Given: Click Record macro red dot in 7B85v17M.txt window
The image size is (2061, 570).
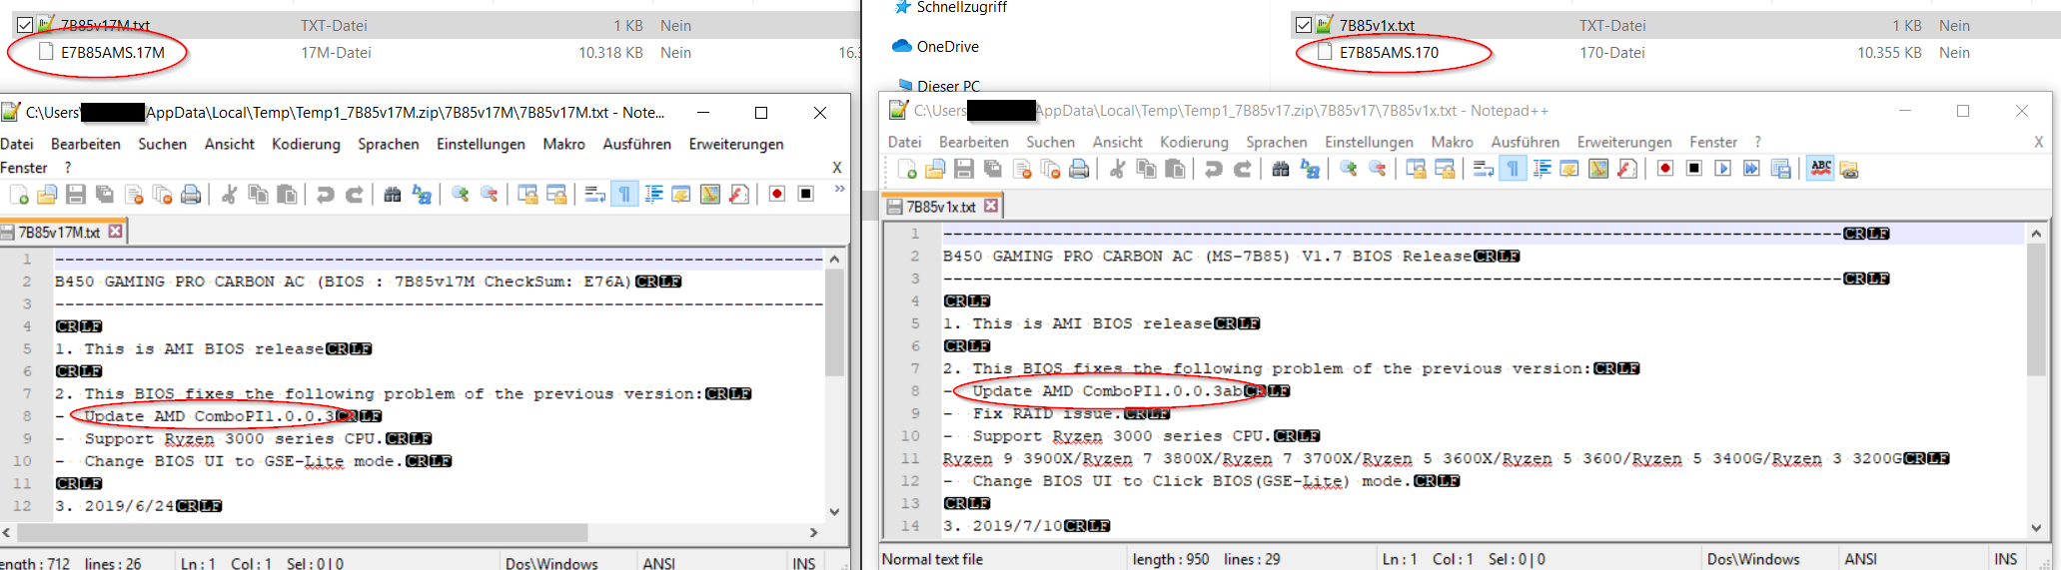Looking at the screenshot, I should [776, 194].
